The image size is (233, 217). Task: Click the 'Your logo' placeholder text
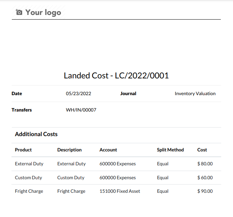coord(43,12)
